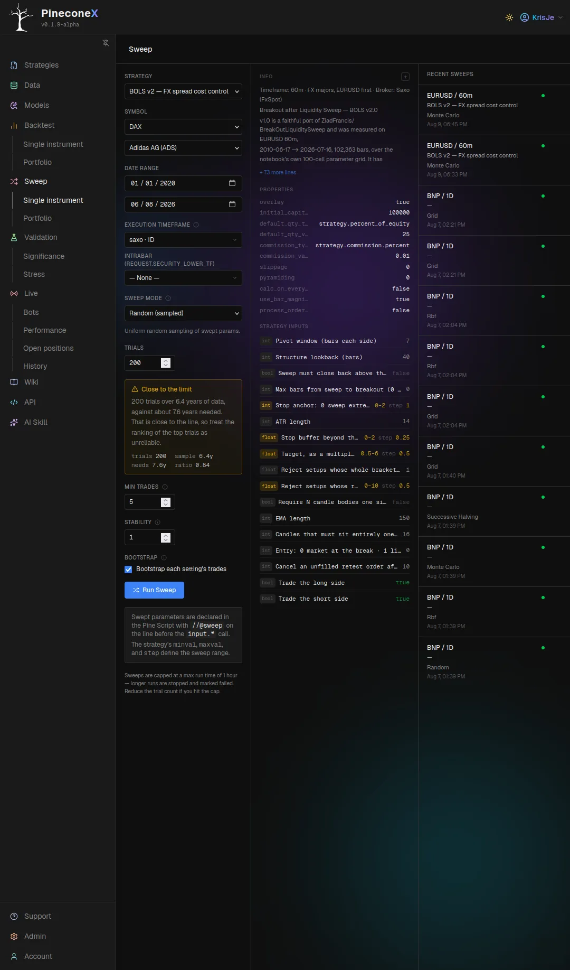Open BNP / 1D Random sweep
This screenshot has width=570, height=970.
pos(494,662)
